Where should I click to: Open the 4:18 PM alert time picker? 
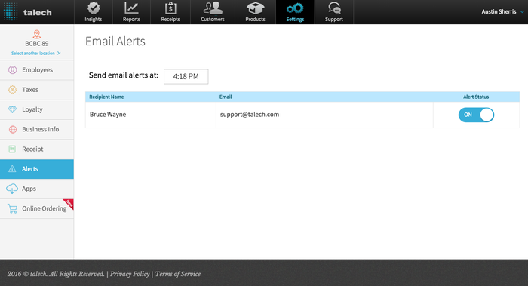pyautogui.click(x=186, y=76)
